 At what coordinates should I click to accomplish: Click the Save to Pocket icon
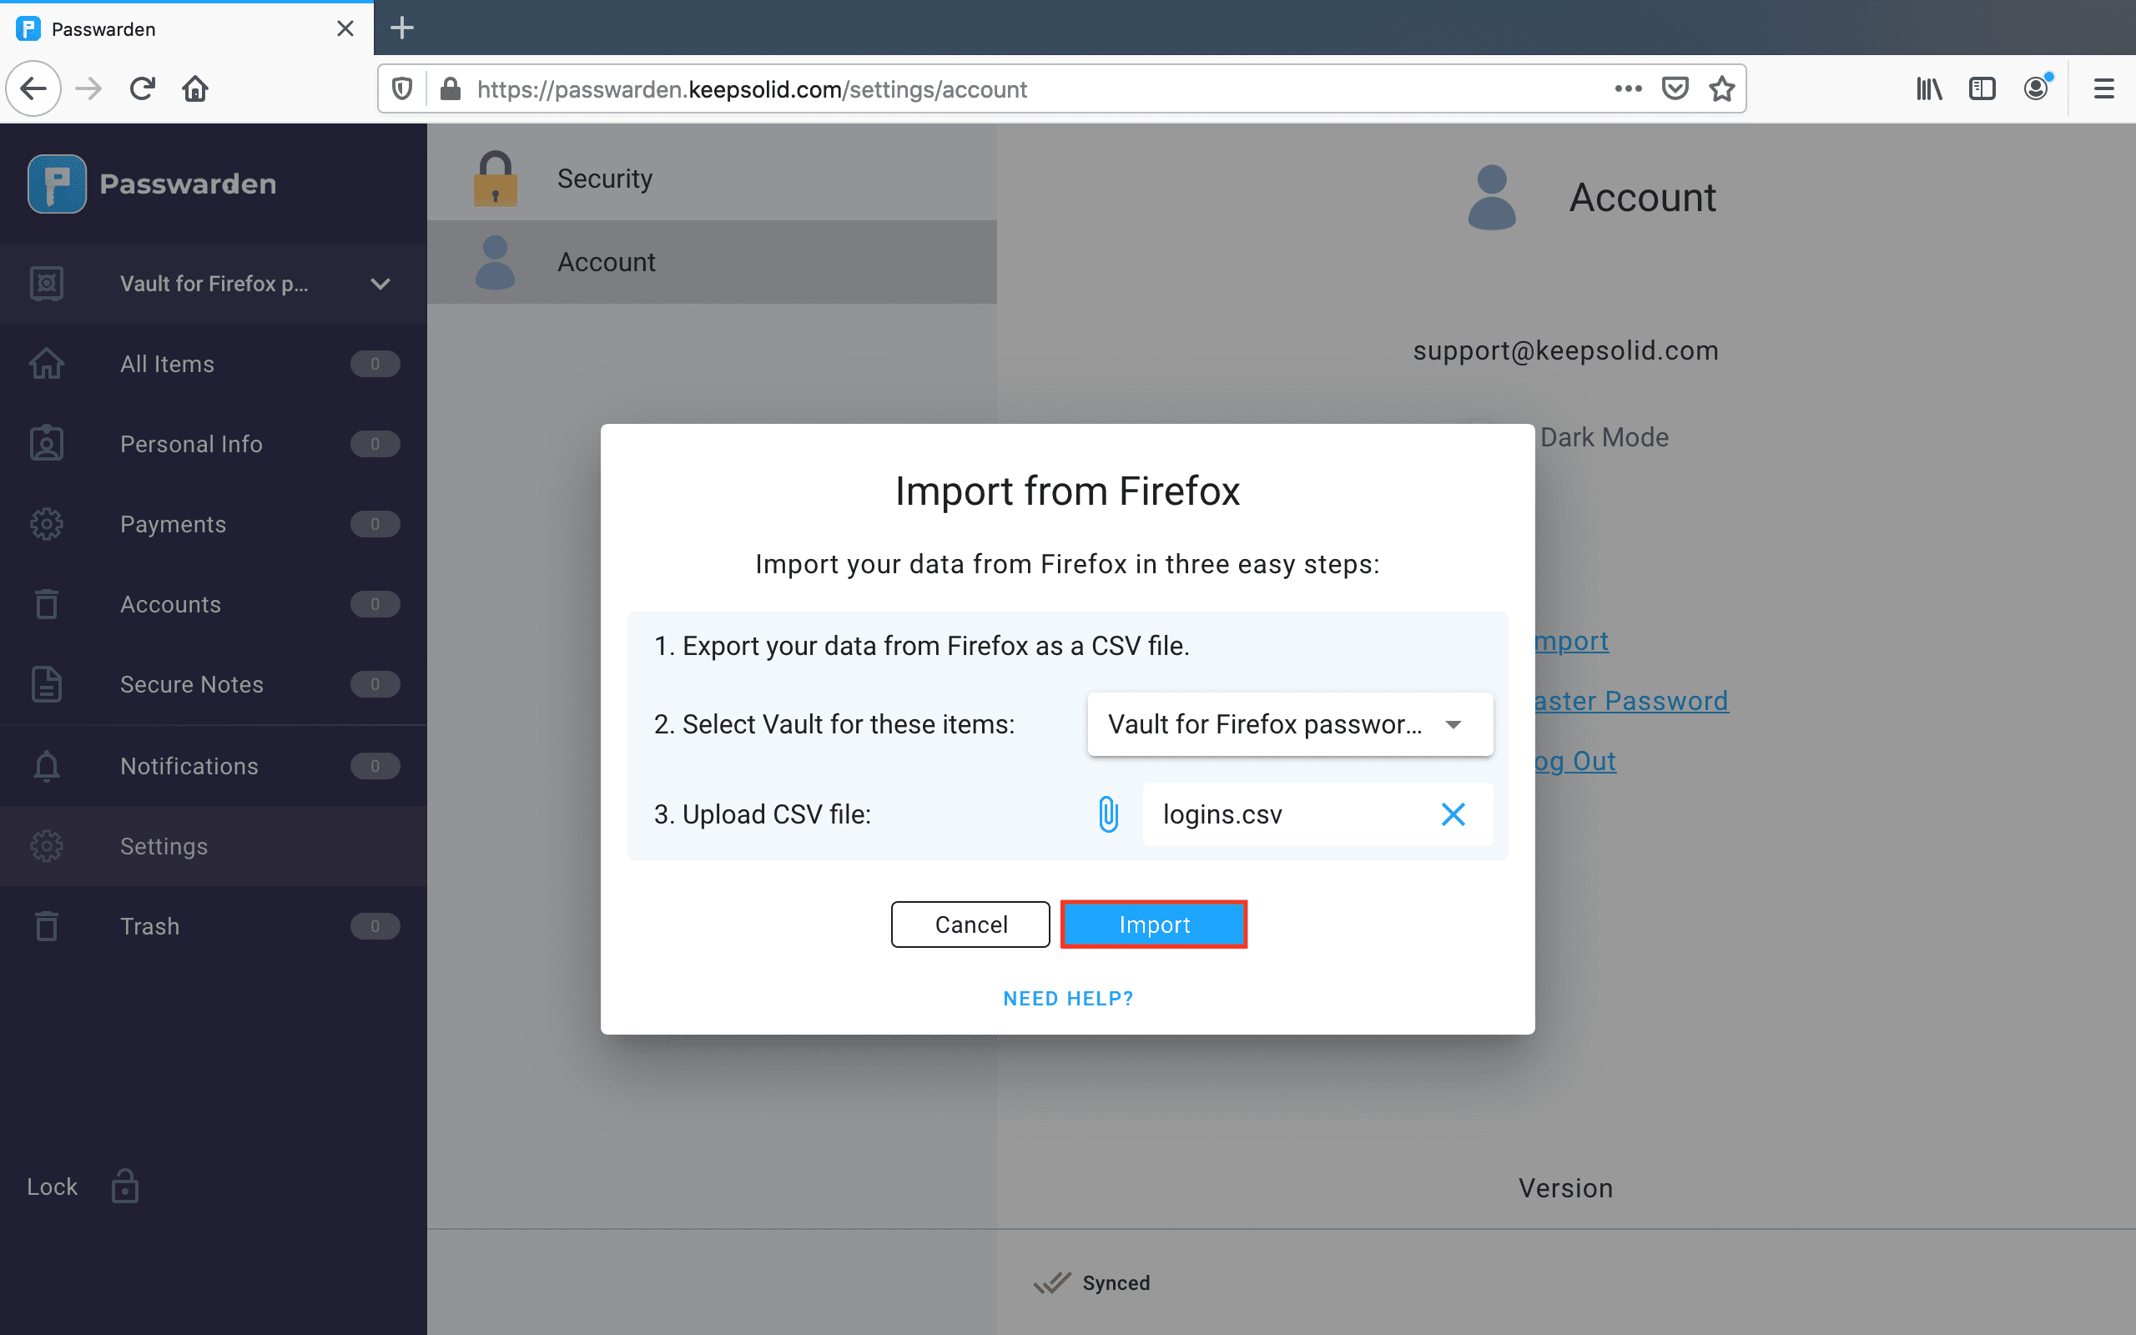point(1675,89)
